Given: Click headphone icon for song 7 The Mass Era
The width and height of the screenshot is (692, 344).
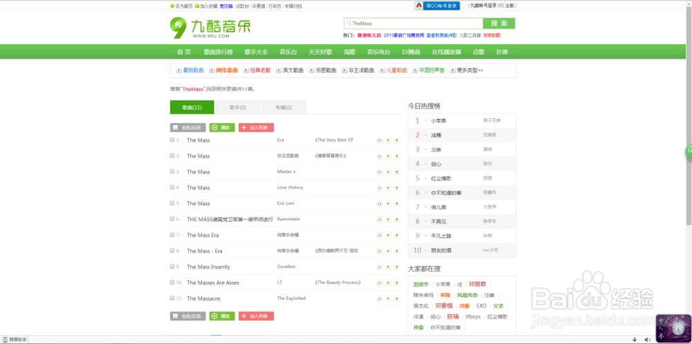Looking at the screenshot, I should coord(379,236).
